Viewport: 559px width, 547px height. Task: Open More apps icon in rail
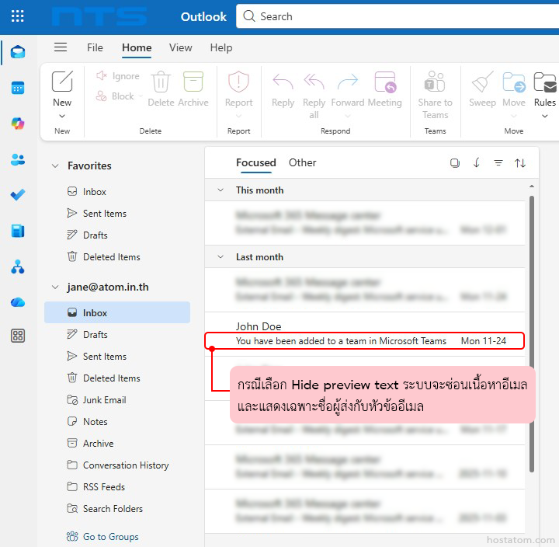click(x=17, y=336)
